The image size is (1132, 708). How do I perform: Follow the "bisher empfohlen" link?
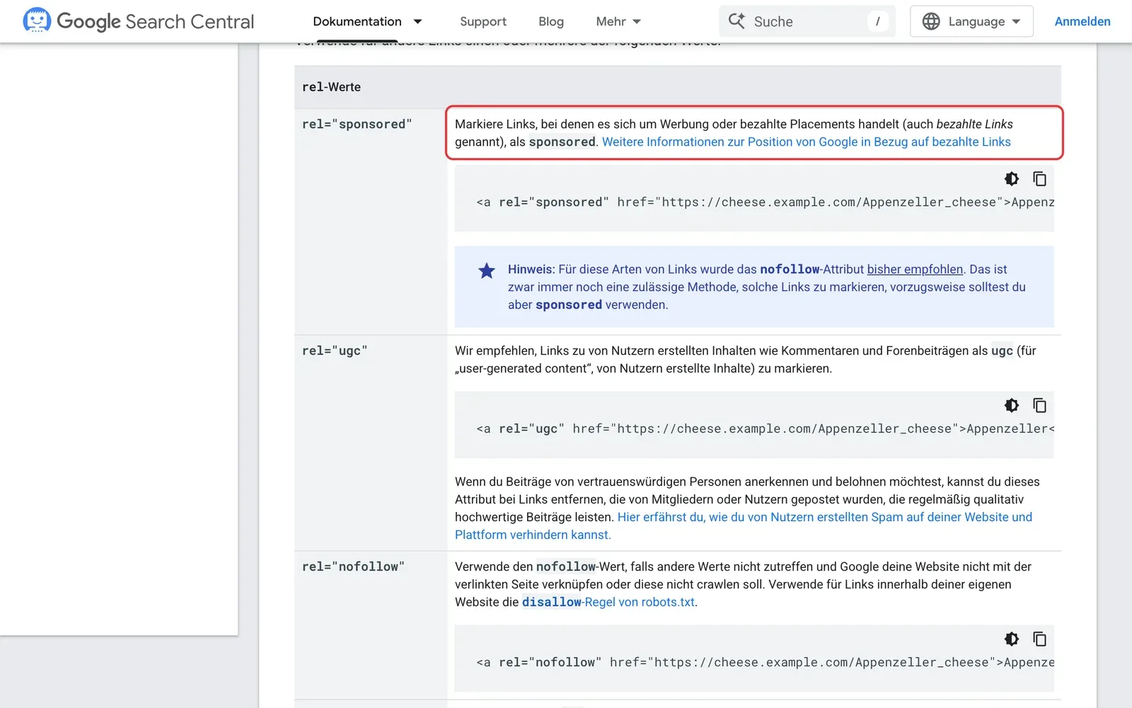click(x=915, y=269)
